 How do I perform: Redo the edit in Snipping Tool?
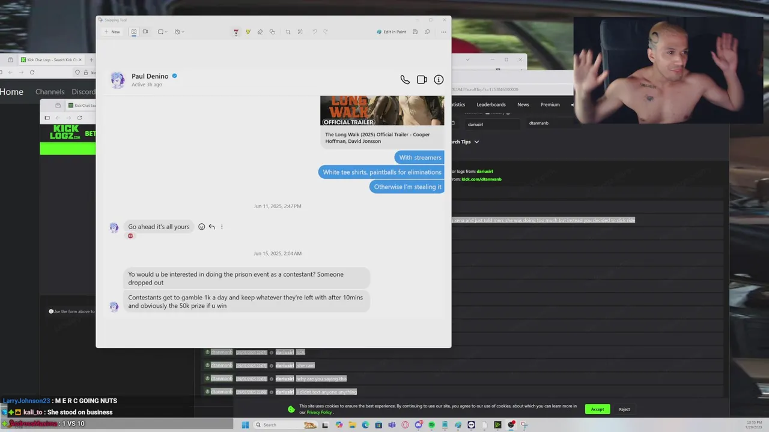tap(326, 32)
